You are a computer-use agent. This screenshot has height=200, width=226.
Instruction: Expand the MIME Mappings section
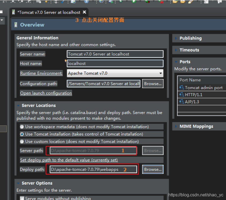176,126
